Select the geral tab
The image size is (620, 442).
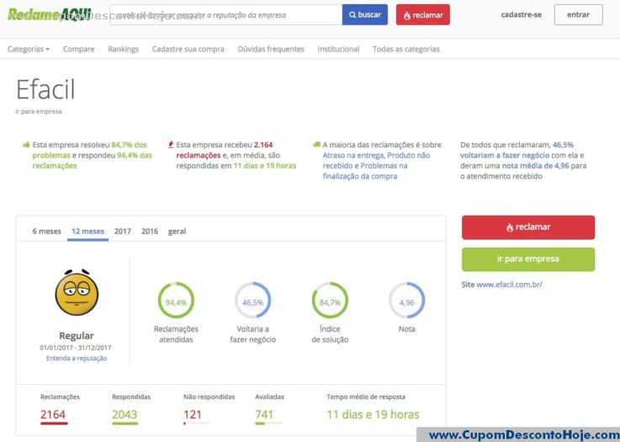(177, 231)
